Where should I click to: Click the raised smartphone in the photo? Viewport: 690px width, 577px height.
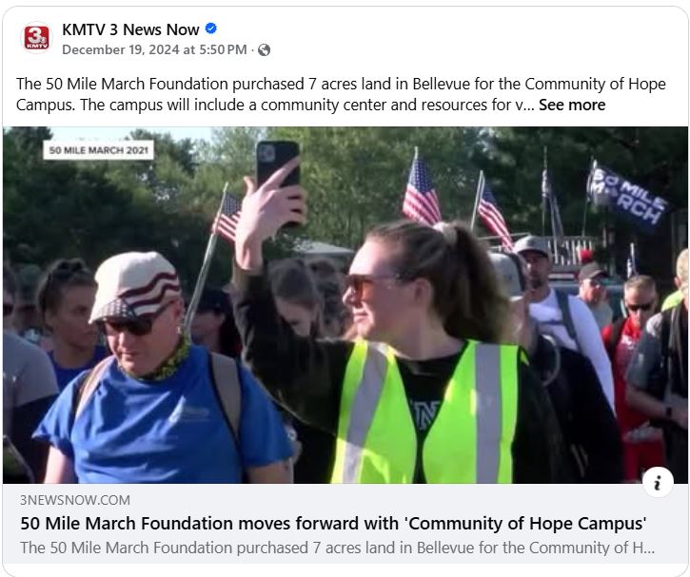point(279,167)
